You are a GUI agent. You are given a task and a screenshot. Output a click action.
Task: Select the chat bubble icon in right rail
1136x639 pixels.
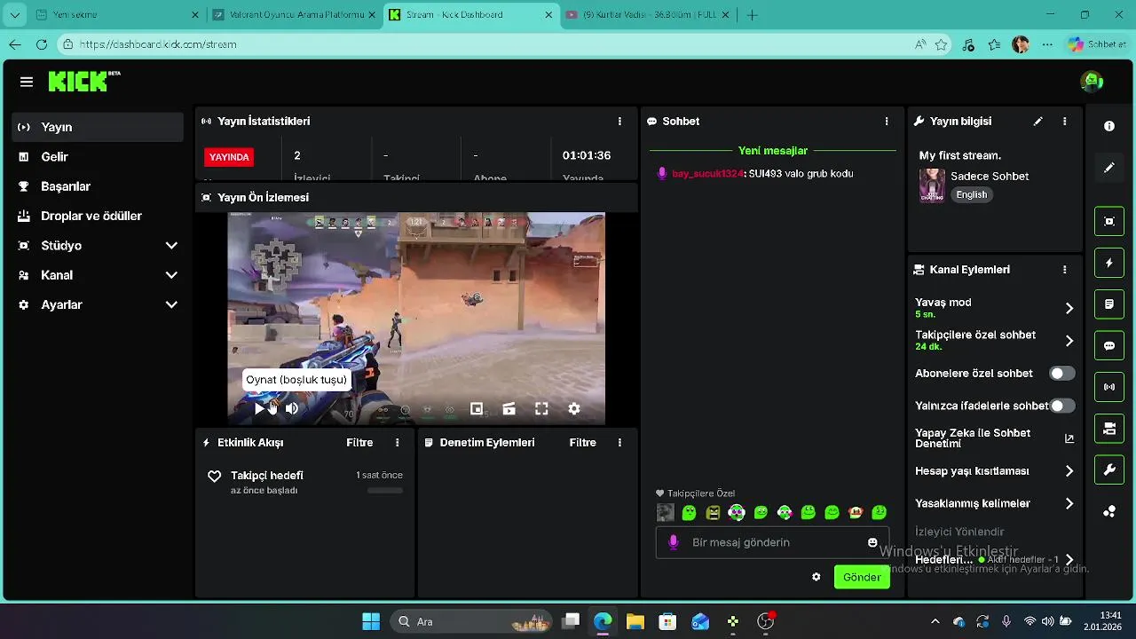tap(1109, 345)
